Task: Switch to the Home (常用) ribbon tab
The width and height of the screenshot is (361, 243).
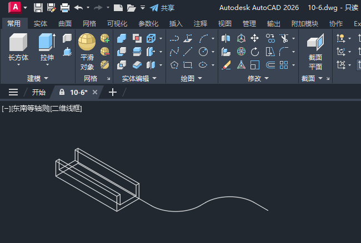Action: 14,23
